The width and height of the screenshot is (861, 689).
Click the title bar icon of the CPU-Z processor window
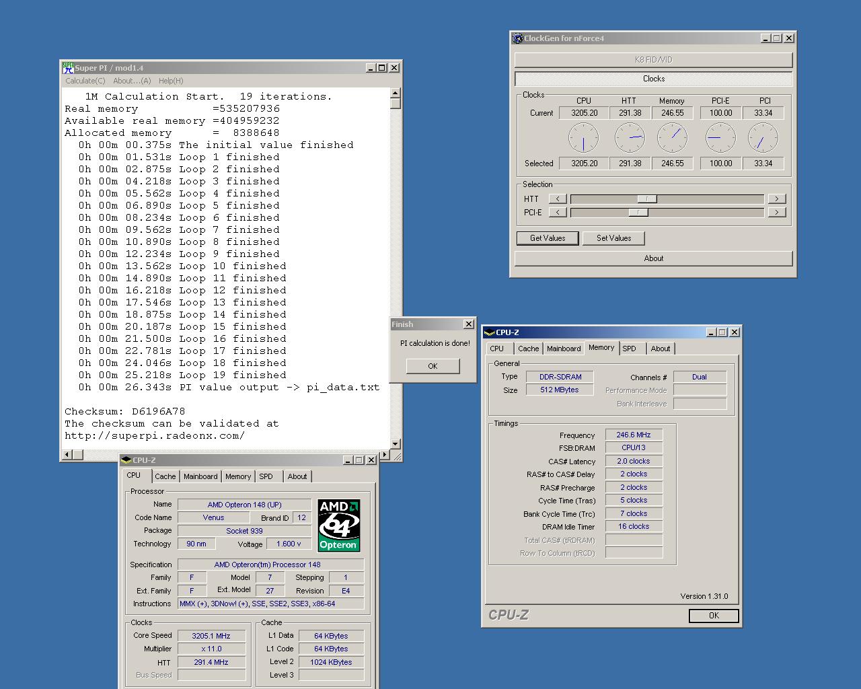pos(126,460)
